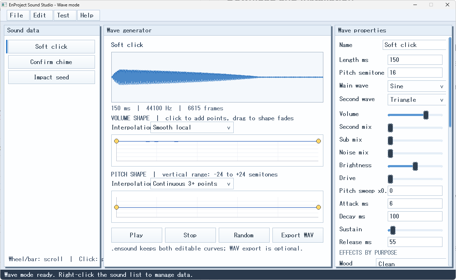Select the Soft click sound entry

[51, 47]
